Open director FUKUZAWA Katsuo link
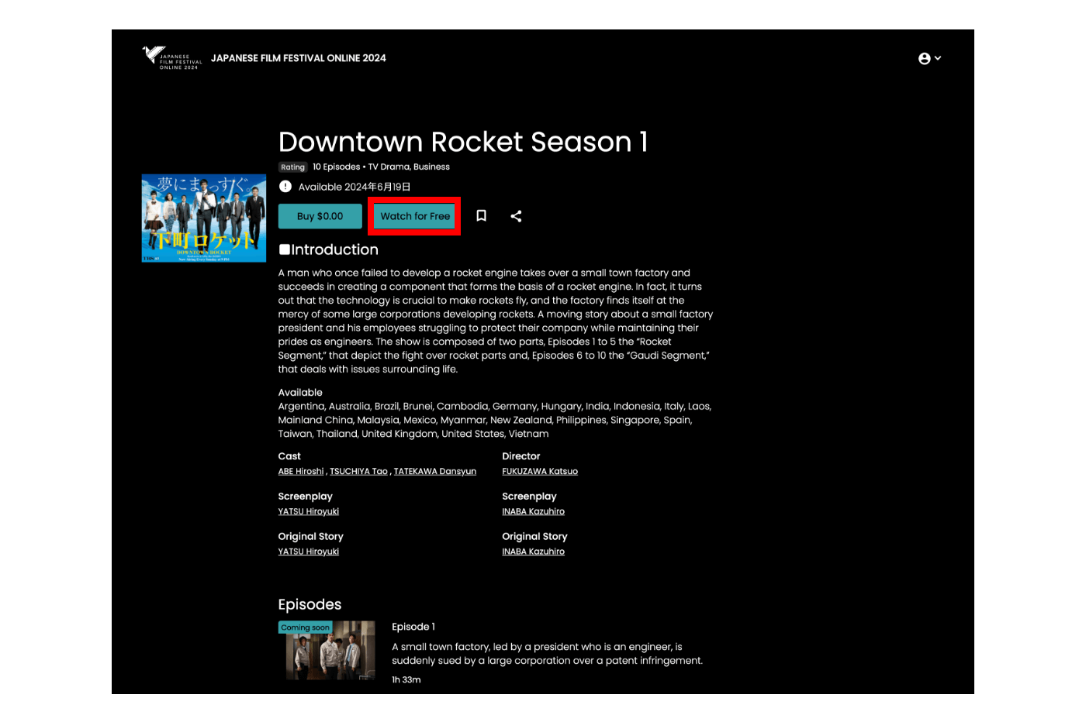The image size is (1086, 722). tap(540, 471)
